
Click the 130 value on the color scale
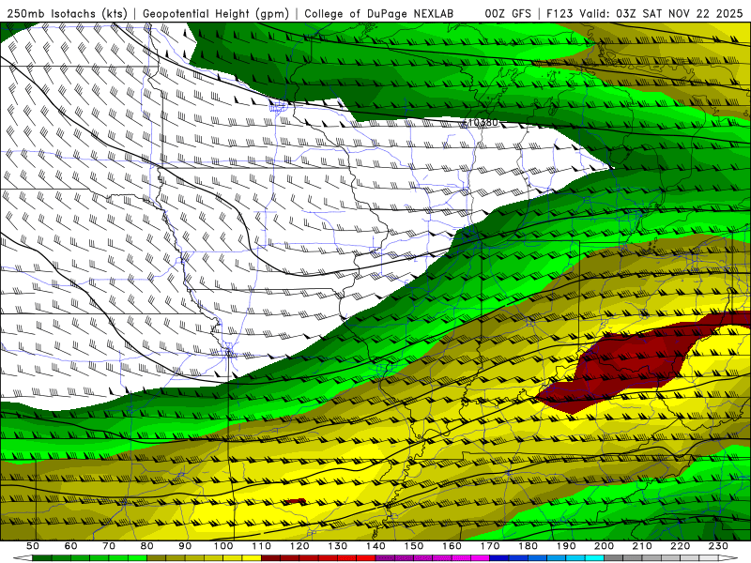click(338, 546)
